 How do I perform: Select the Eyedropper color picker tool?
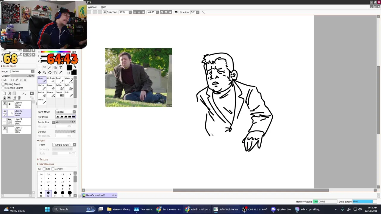(x=60, y=73)
